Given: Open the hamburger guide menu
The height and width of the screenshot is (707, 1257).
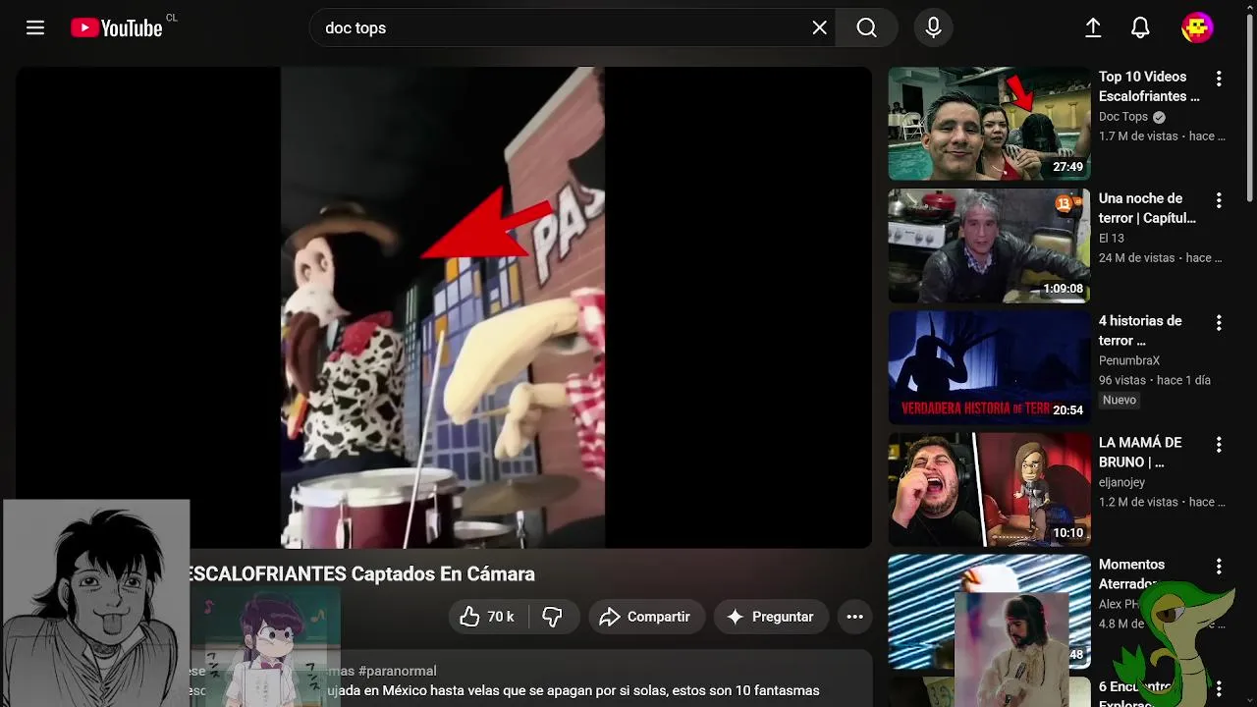Looking at the screenshot, I should click(x=35, y=27).
